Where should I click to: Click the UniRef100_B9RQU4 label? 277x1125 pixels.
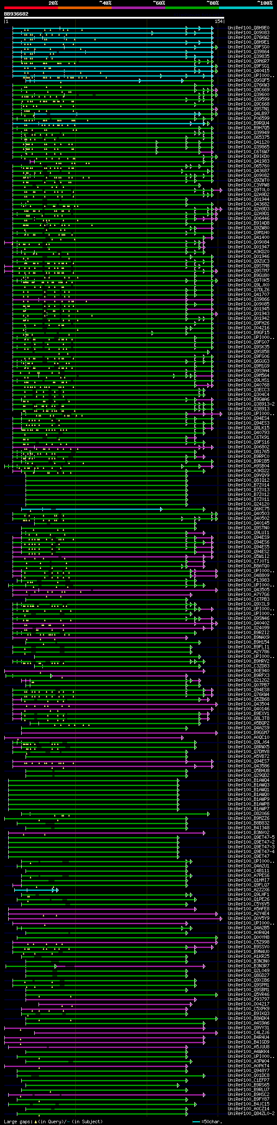point(248,123)
